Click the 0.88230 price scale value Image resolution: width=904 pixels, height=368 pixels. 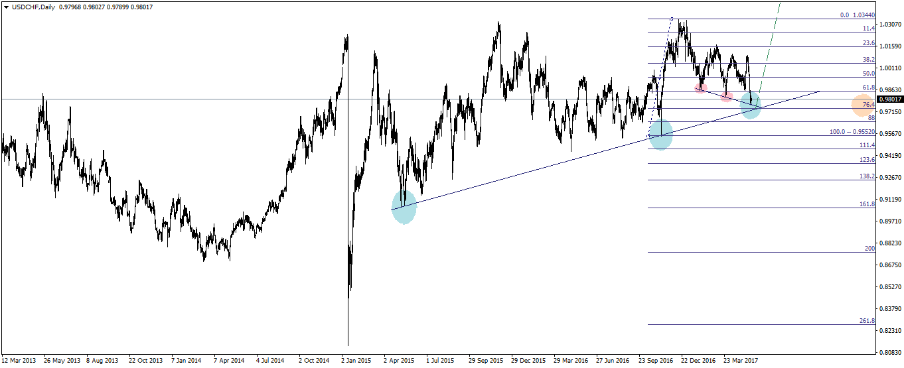[889, 243]
